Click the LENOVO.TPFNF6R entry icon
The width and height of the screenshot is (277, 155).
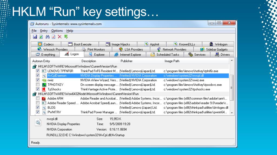[x=44, y=71]
